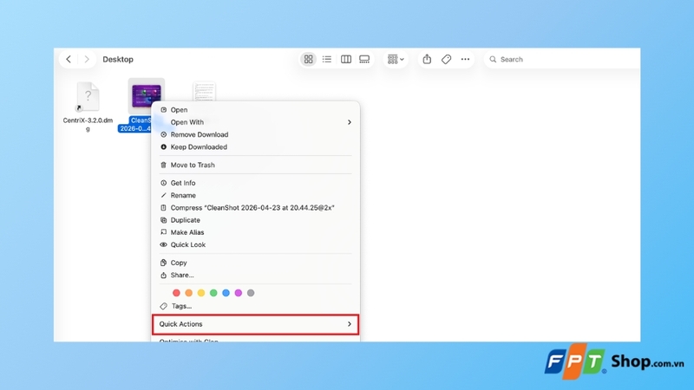Image resolution: width=694 pixels, height=390 pixels.
Task: Open the more actions ellipsis menu
Action: 465,59
